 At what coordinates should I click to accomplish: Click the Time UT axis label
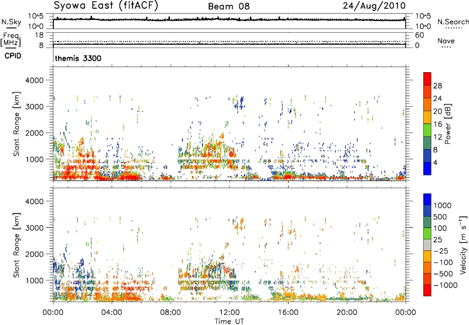[229, 321]
